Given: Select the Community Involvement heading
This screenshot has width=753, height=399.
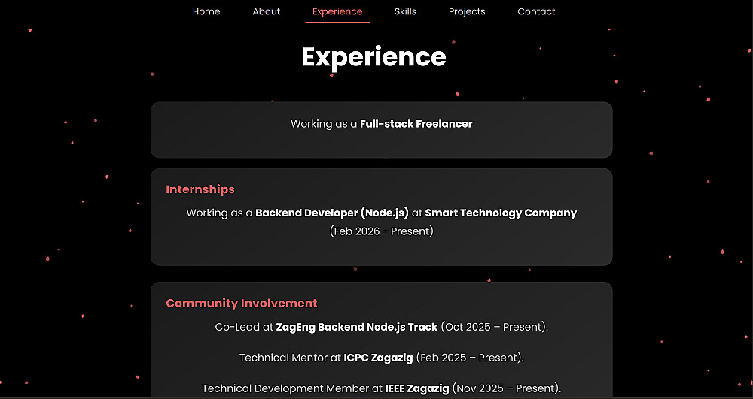Looking at the screenshot, I should 242,304.
